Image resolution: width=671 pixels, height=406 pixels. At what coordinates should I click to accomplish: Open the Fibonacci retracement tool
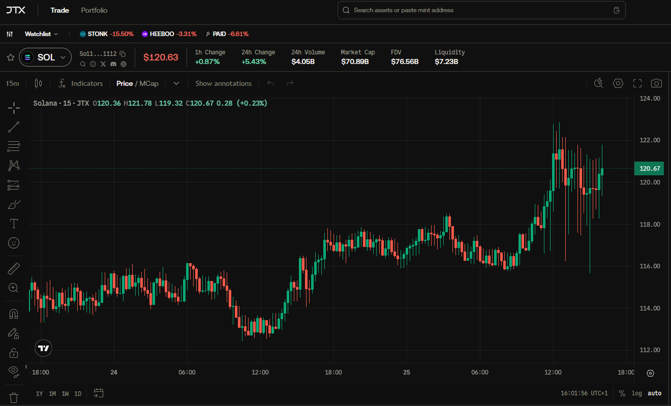pos(14,146)
